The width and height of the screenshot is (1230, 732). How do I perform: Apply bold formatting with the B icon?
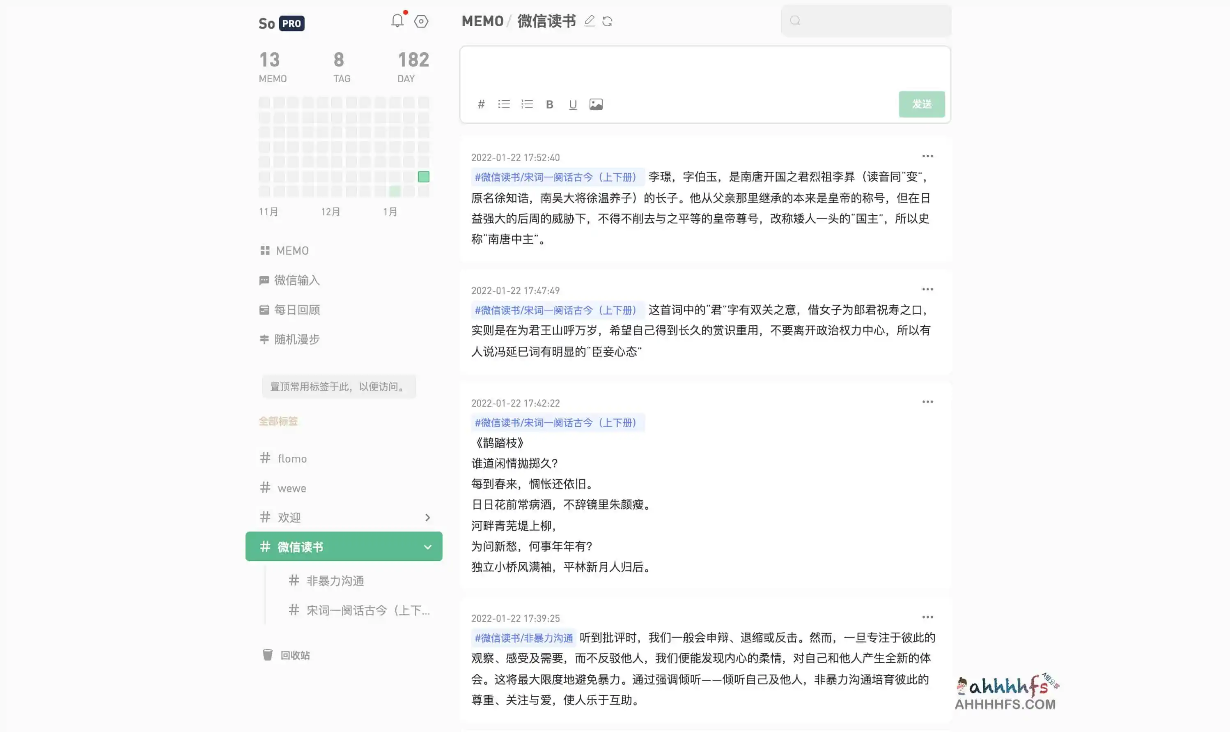tap(549, 104)
